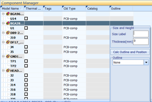Open the Outline None dropdown
The image size is (152, 102).
click(x=146, y=62)
